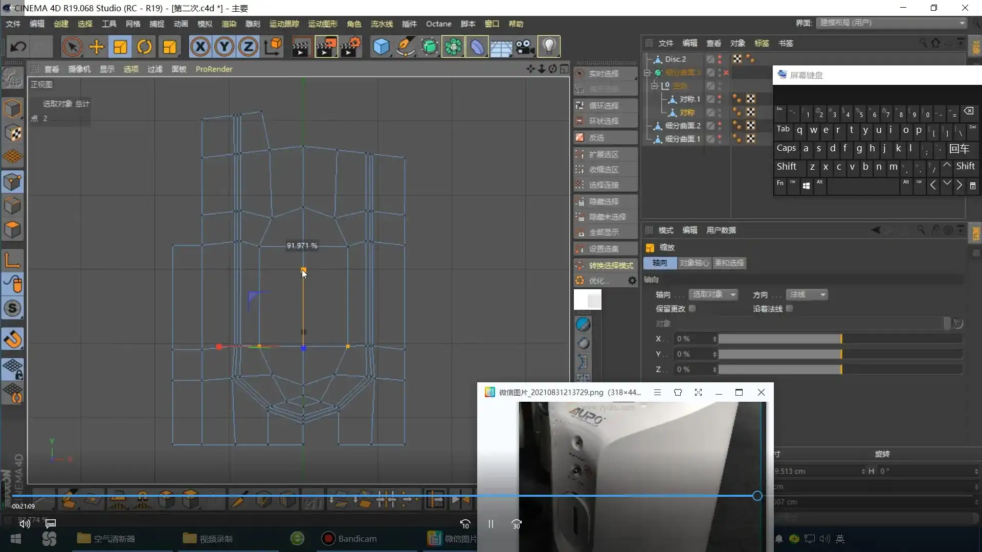This screenshot has width=982, height=552.
Task: Click the camera object icon
Action: 525,47
